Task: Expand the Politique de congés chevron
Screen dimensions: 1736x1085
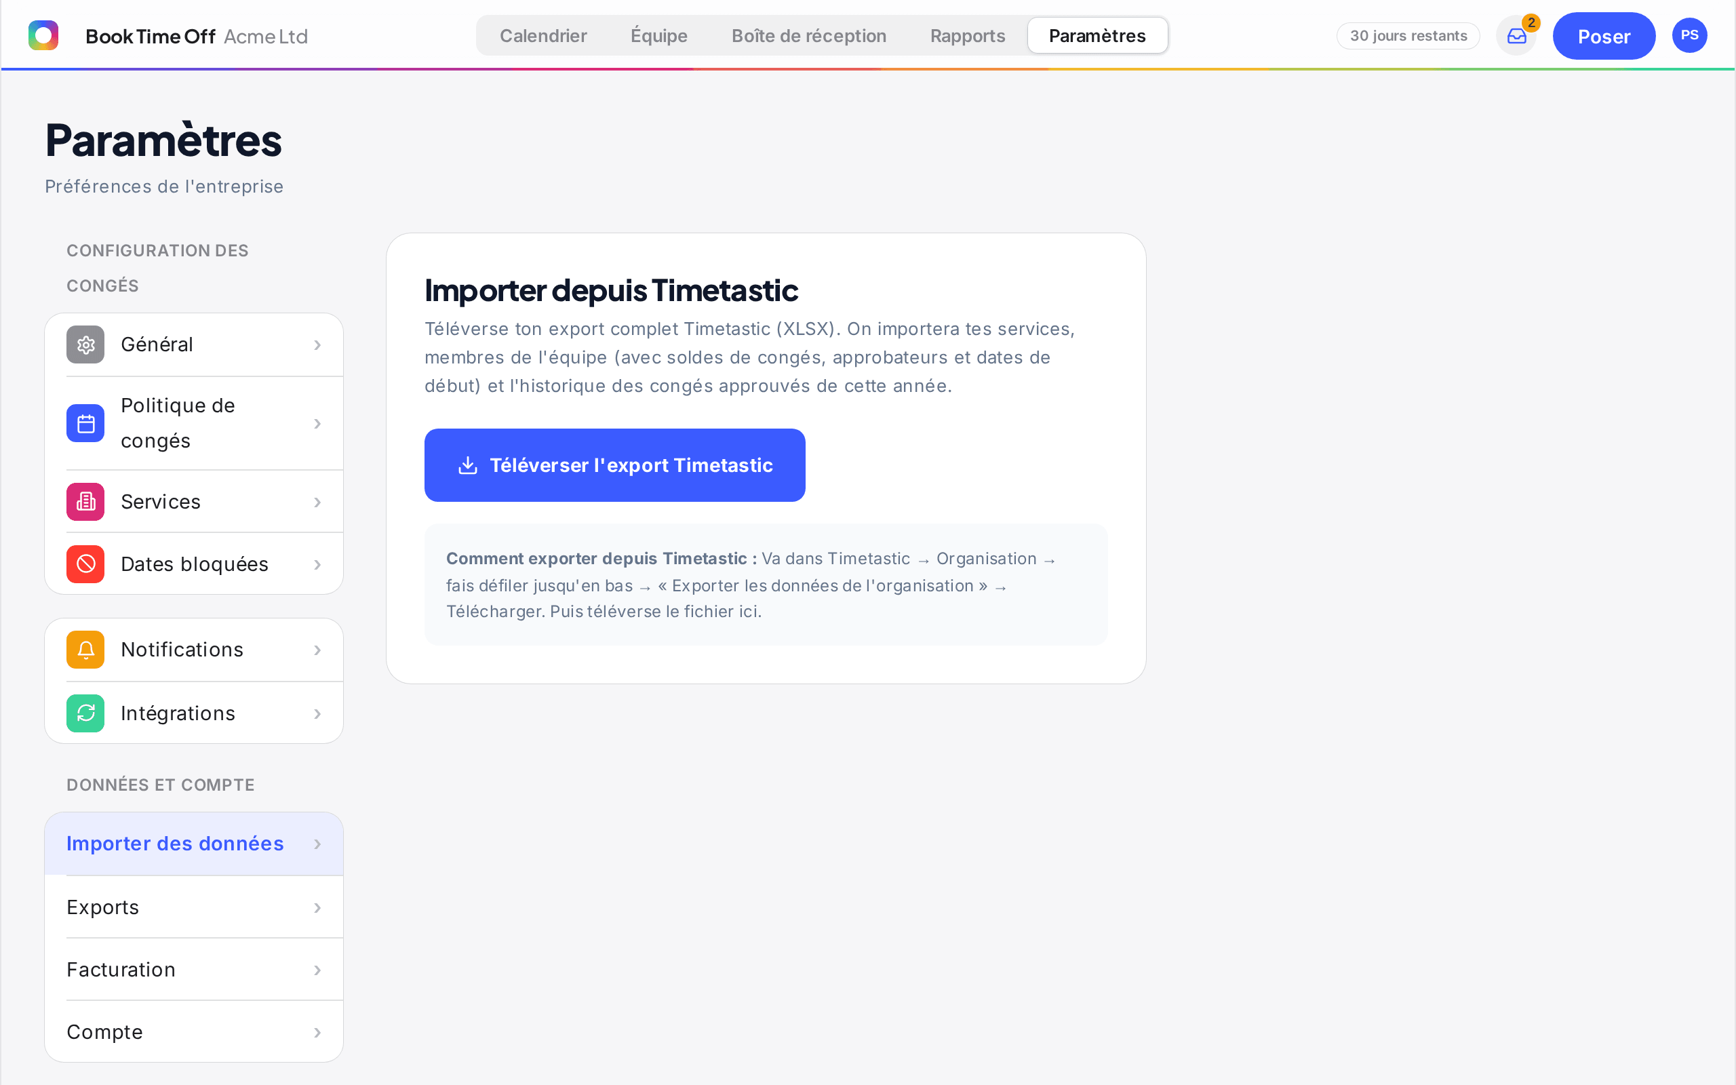Action: pos(317,423)
